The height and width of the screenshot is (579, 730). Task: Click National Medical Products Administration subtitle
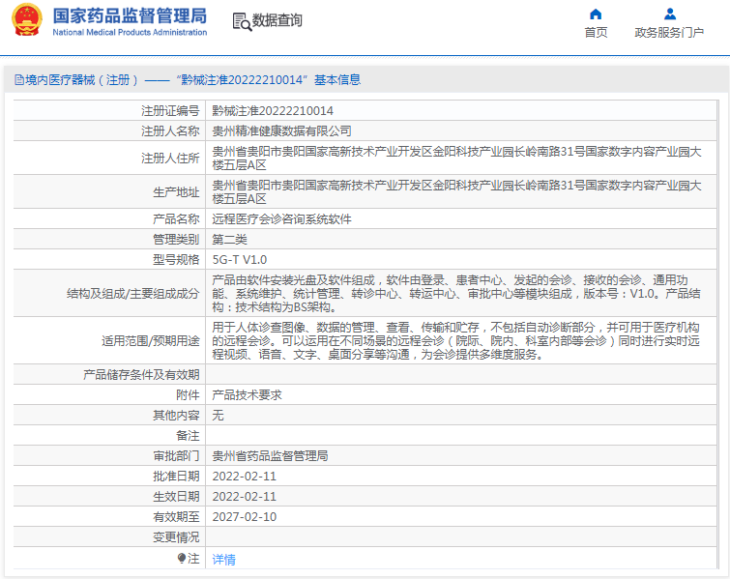point(130,32)
